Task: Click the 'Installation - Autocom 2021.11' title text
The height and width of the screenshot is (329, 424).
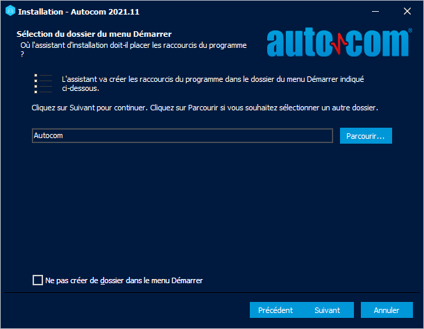Action: [x=78, y=12]
